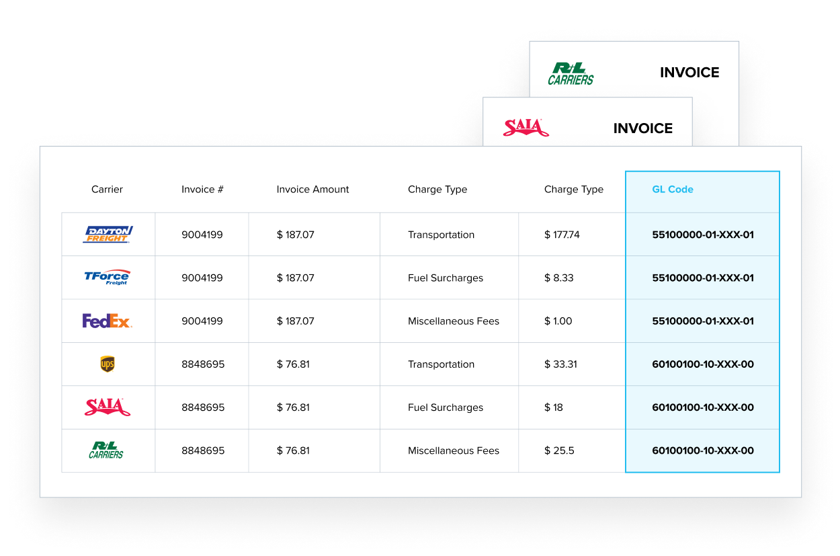Click the Miscellaneous Fees cell in FedEx row
Image resolution: width=840 pixels, height=556 pixels.
click(x=454, y=321)
